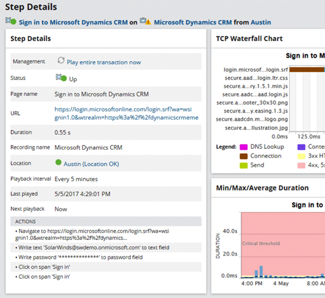Click 'secure.a...y.easing.1.3.js' waterfall label
Viewport: 325px width, 298px height.
tap(256, 111)
